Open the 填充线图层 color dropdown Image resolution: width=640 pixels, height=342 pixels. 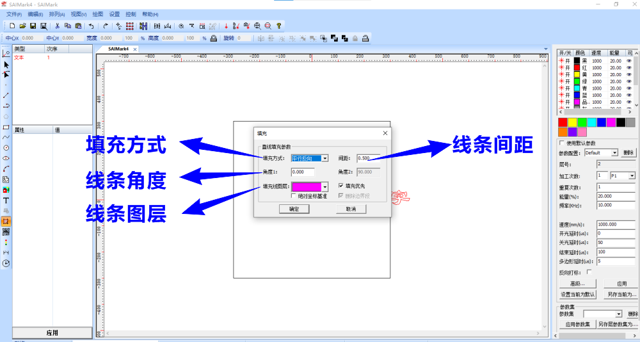[325, 187]
